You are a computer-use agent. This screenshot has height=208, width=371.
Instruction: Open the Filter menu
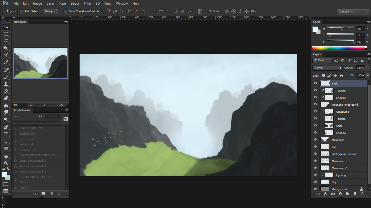(x=87, y=4)
